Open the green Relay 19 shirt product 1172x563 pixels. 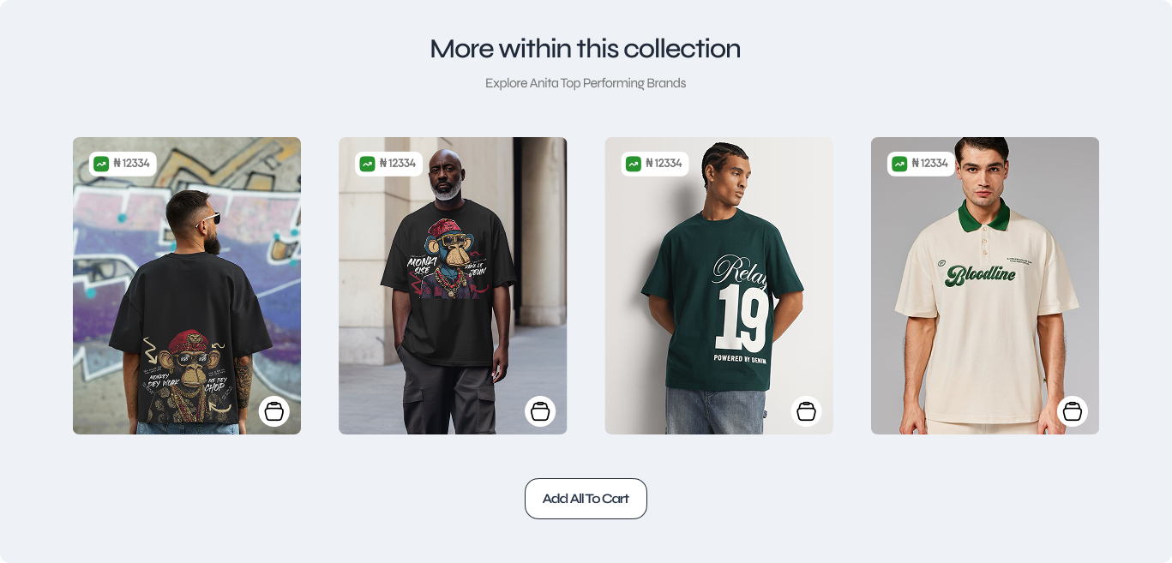click(x=719, y=285)
